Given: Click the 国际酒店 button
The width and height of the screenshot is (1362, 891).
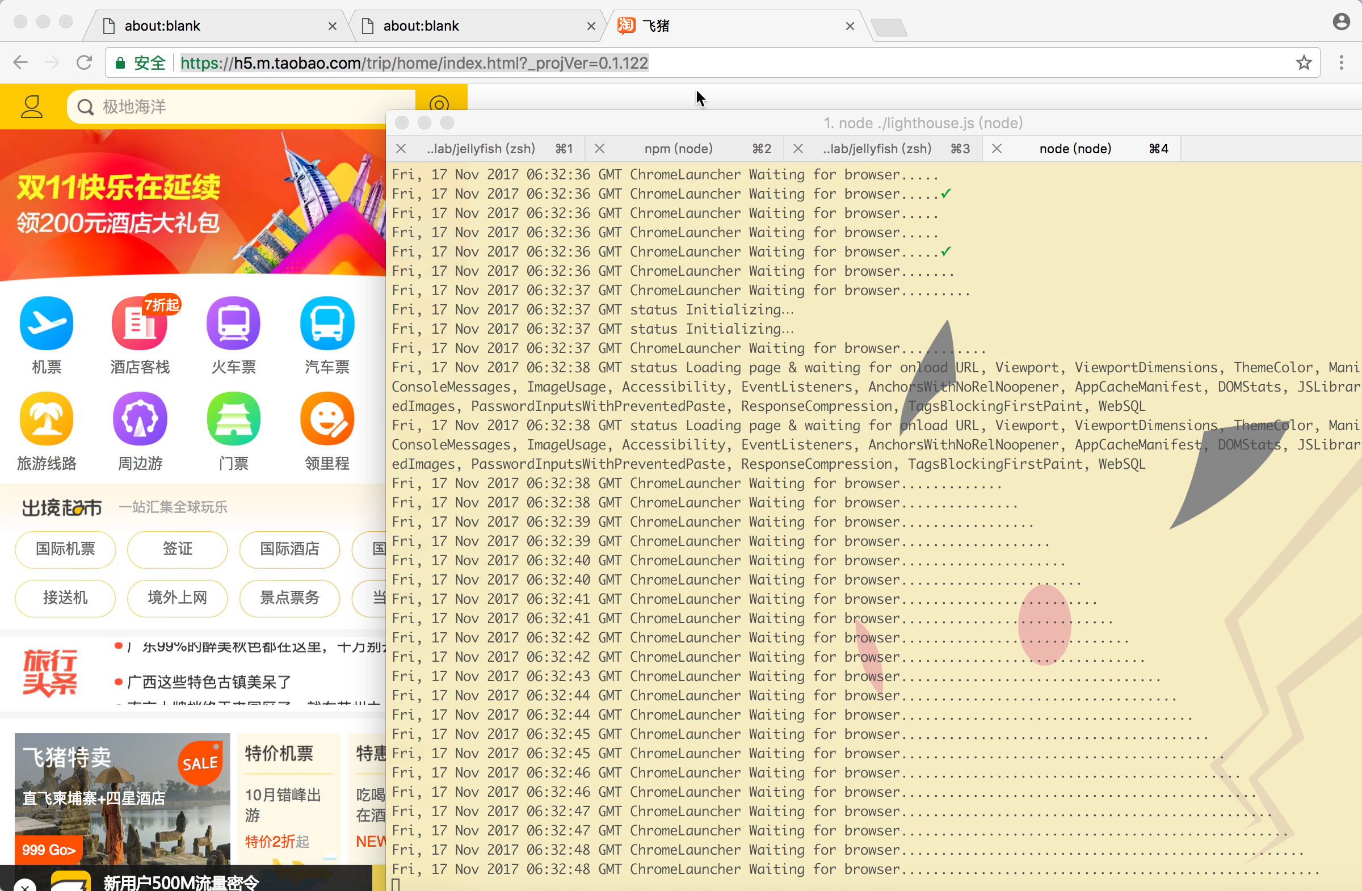Looking at the screenshot, I should tap(289, 549).
